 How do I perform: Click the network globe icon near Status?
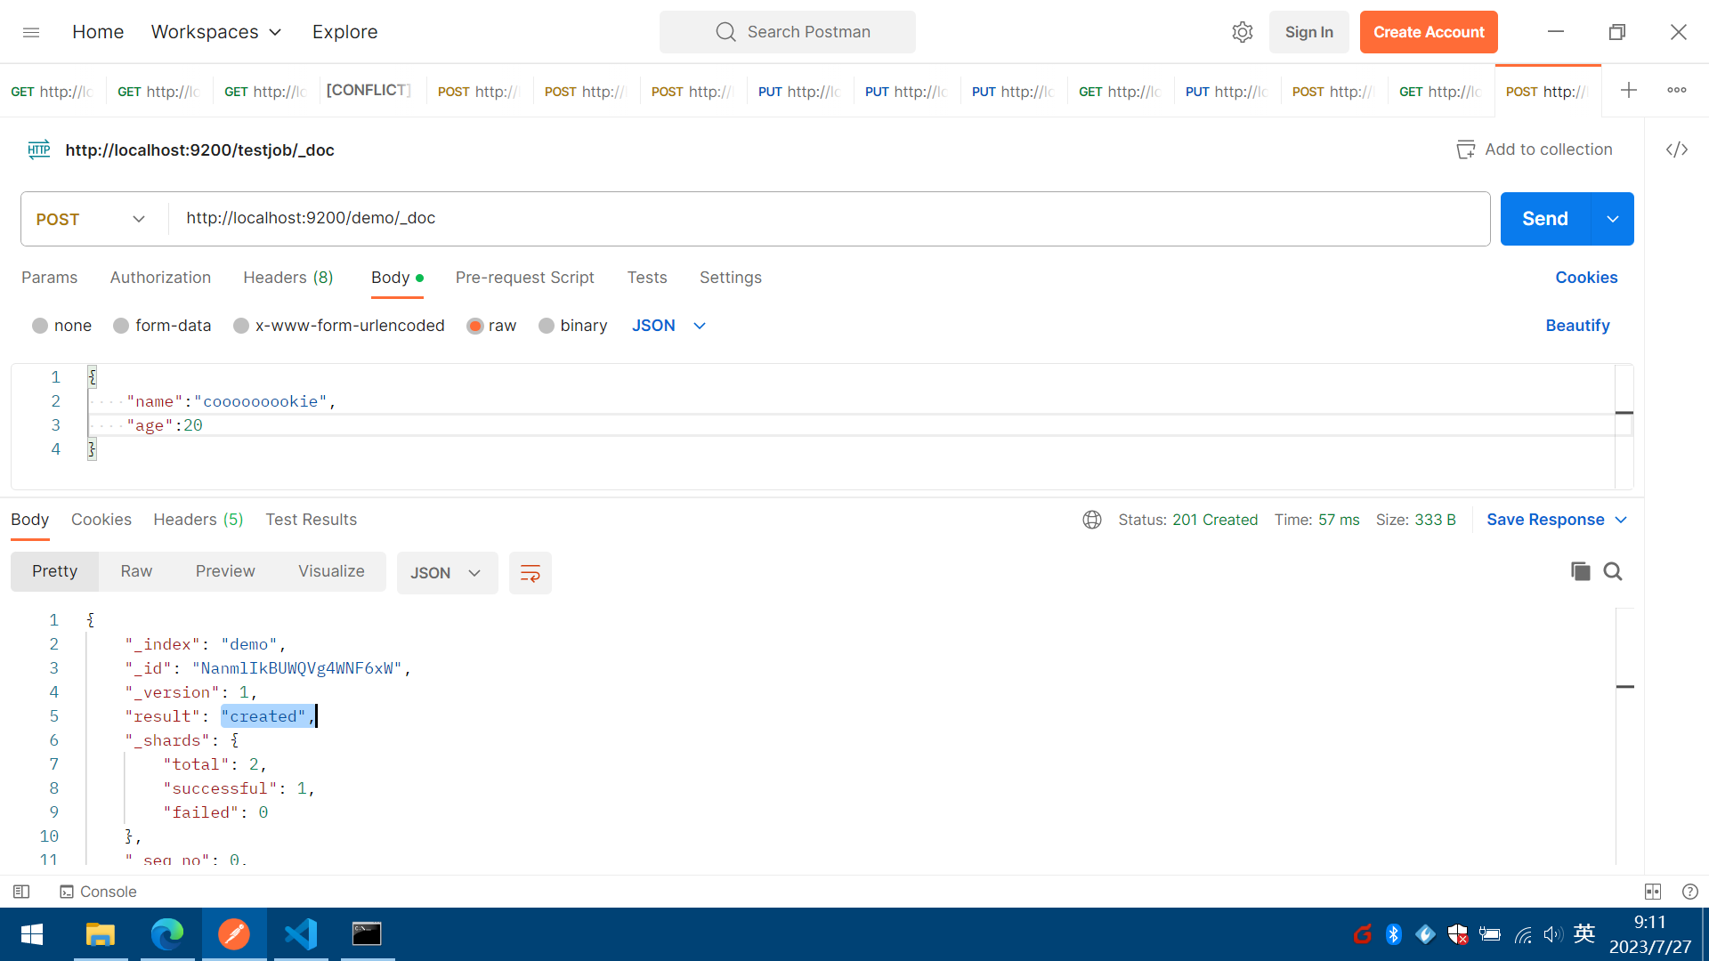coord(1092,520)
